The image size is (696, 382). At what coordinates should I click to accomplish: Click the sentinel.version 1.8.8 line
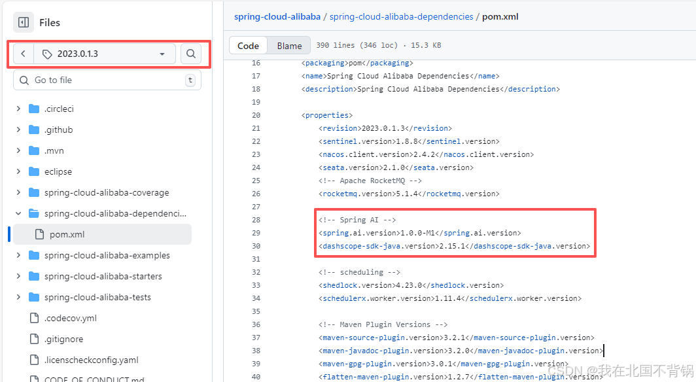(409, 141)
